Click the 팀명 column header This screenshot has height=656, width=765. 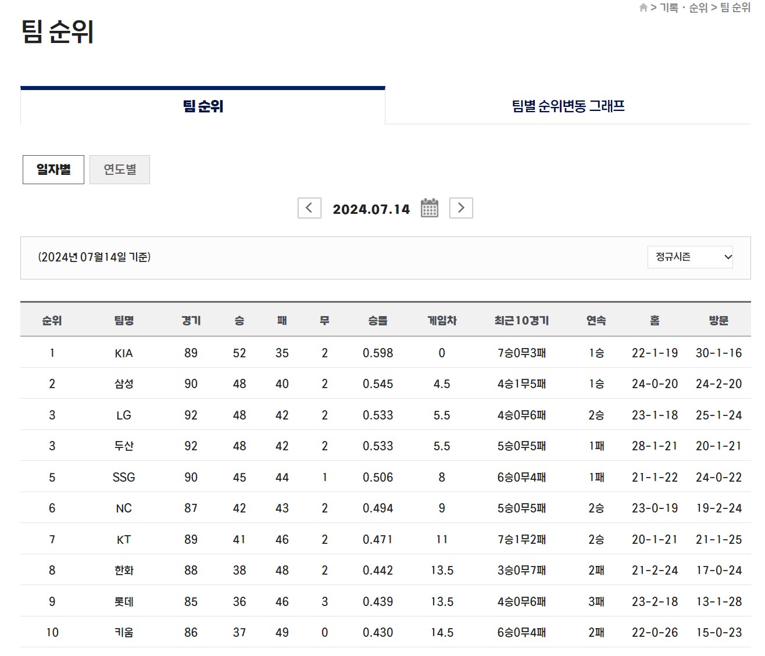124,320
